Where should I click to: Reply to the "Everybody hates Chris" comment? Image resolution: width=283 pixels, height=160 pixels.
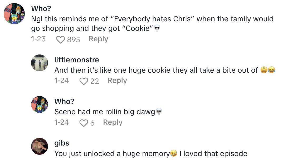[x=98, y=39]
